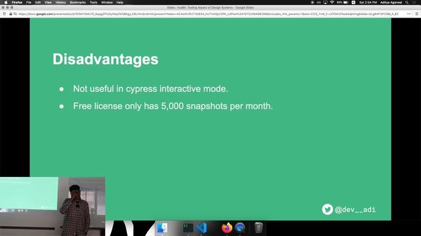This screenshot has height=236, width=421.
Task: Open the Edit menu
Action: [x=38, y=3]
